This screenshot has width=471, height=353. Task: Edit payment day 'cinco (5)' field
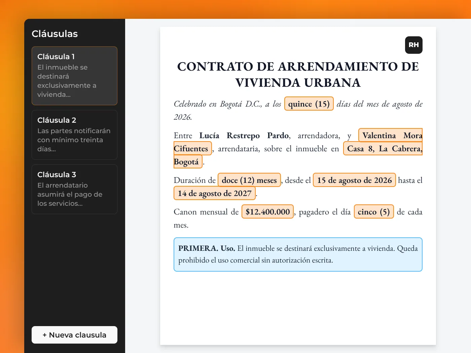(374, 212)
